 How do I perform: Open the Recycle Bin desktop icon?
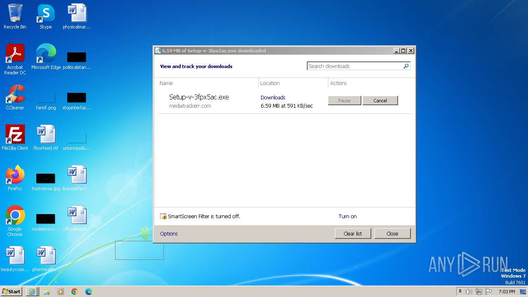coord(15,16)
